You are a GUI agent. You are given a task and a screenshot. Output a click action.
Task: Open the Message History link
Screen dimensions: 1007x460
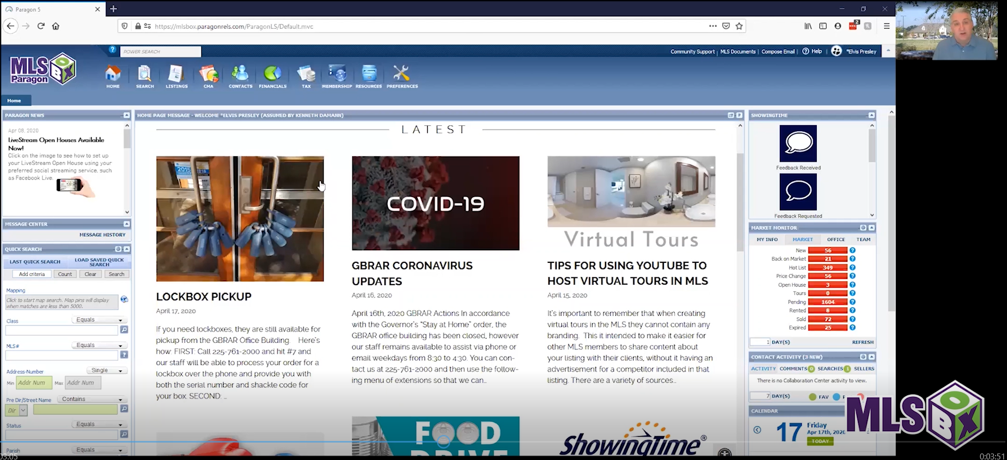coord(102,235)
